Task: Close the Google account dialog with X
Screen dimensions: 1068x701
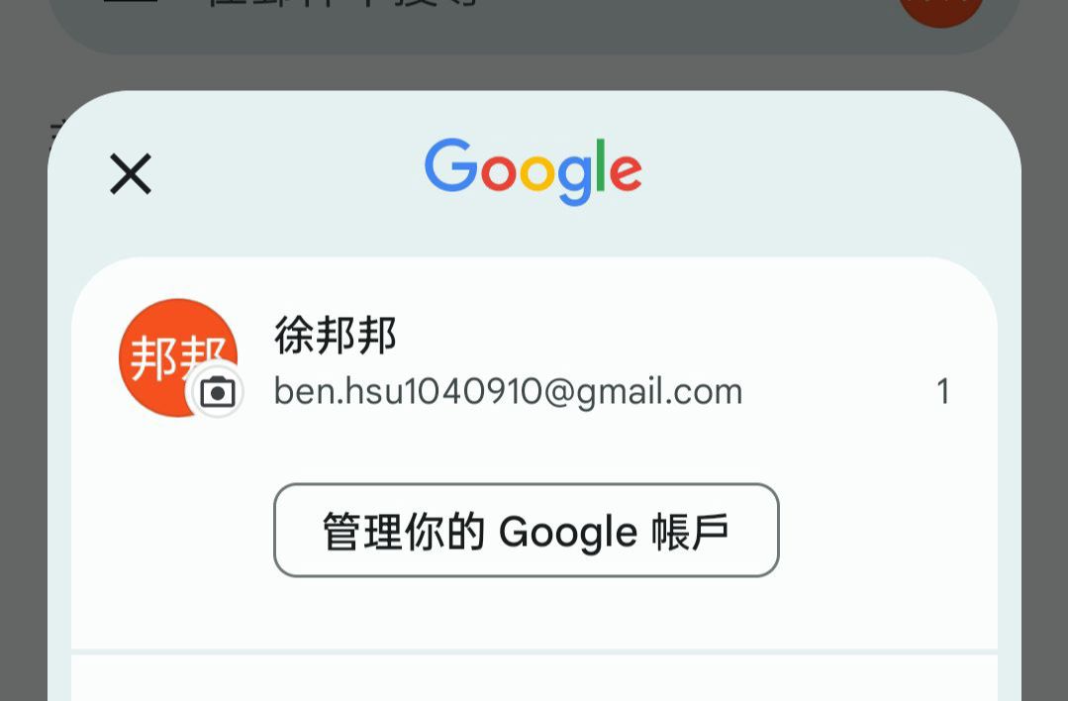Action: (130, 173)
